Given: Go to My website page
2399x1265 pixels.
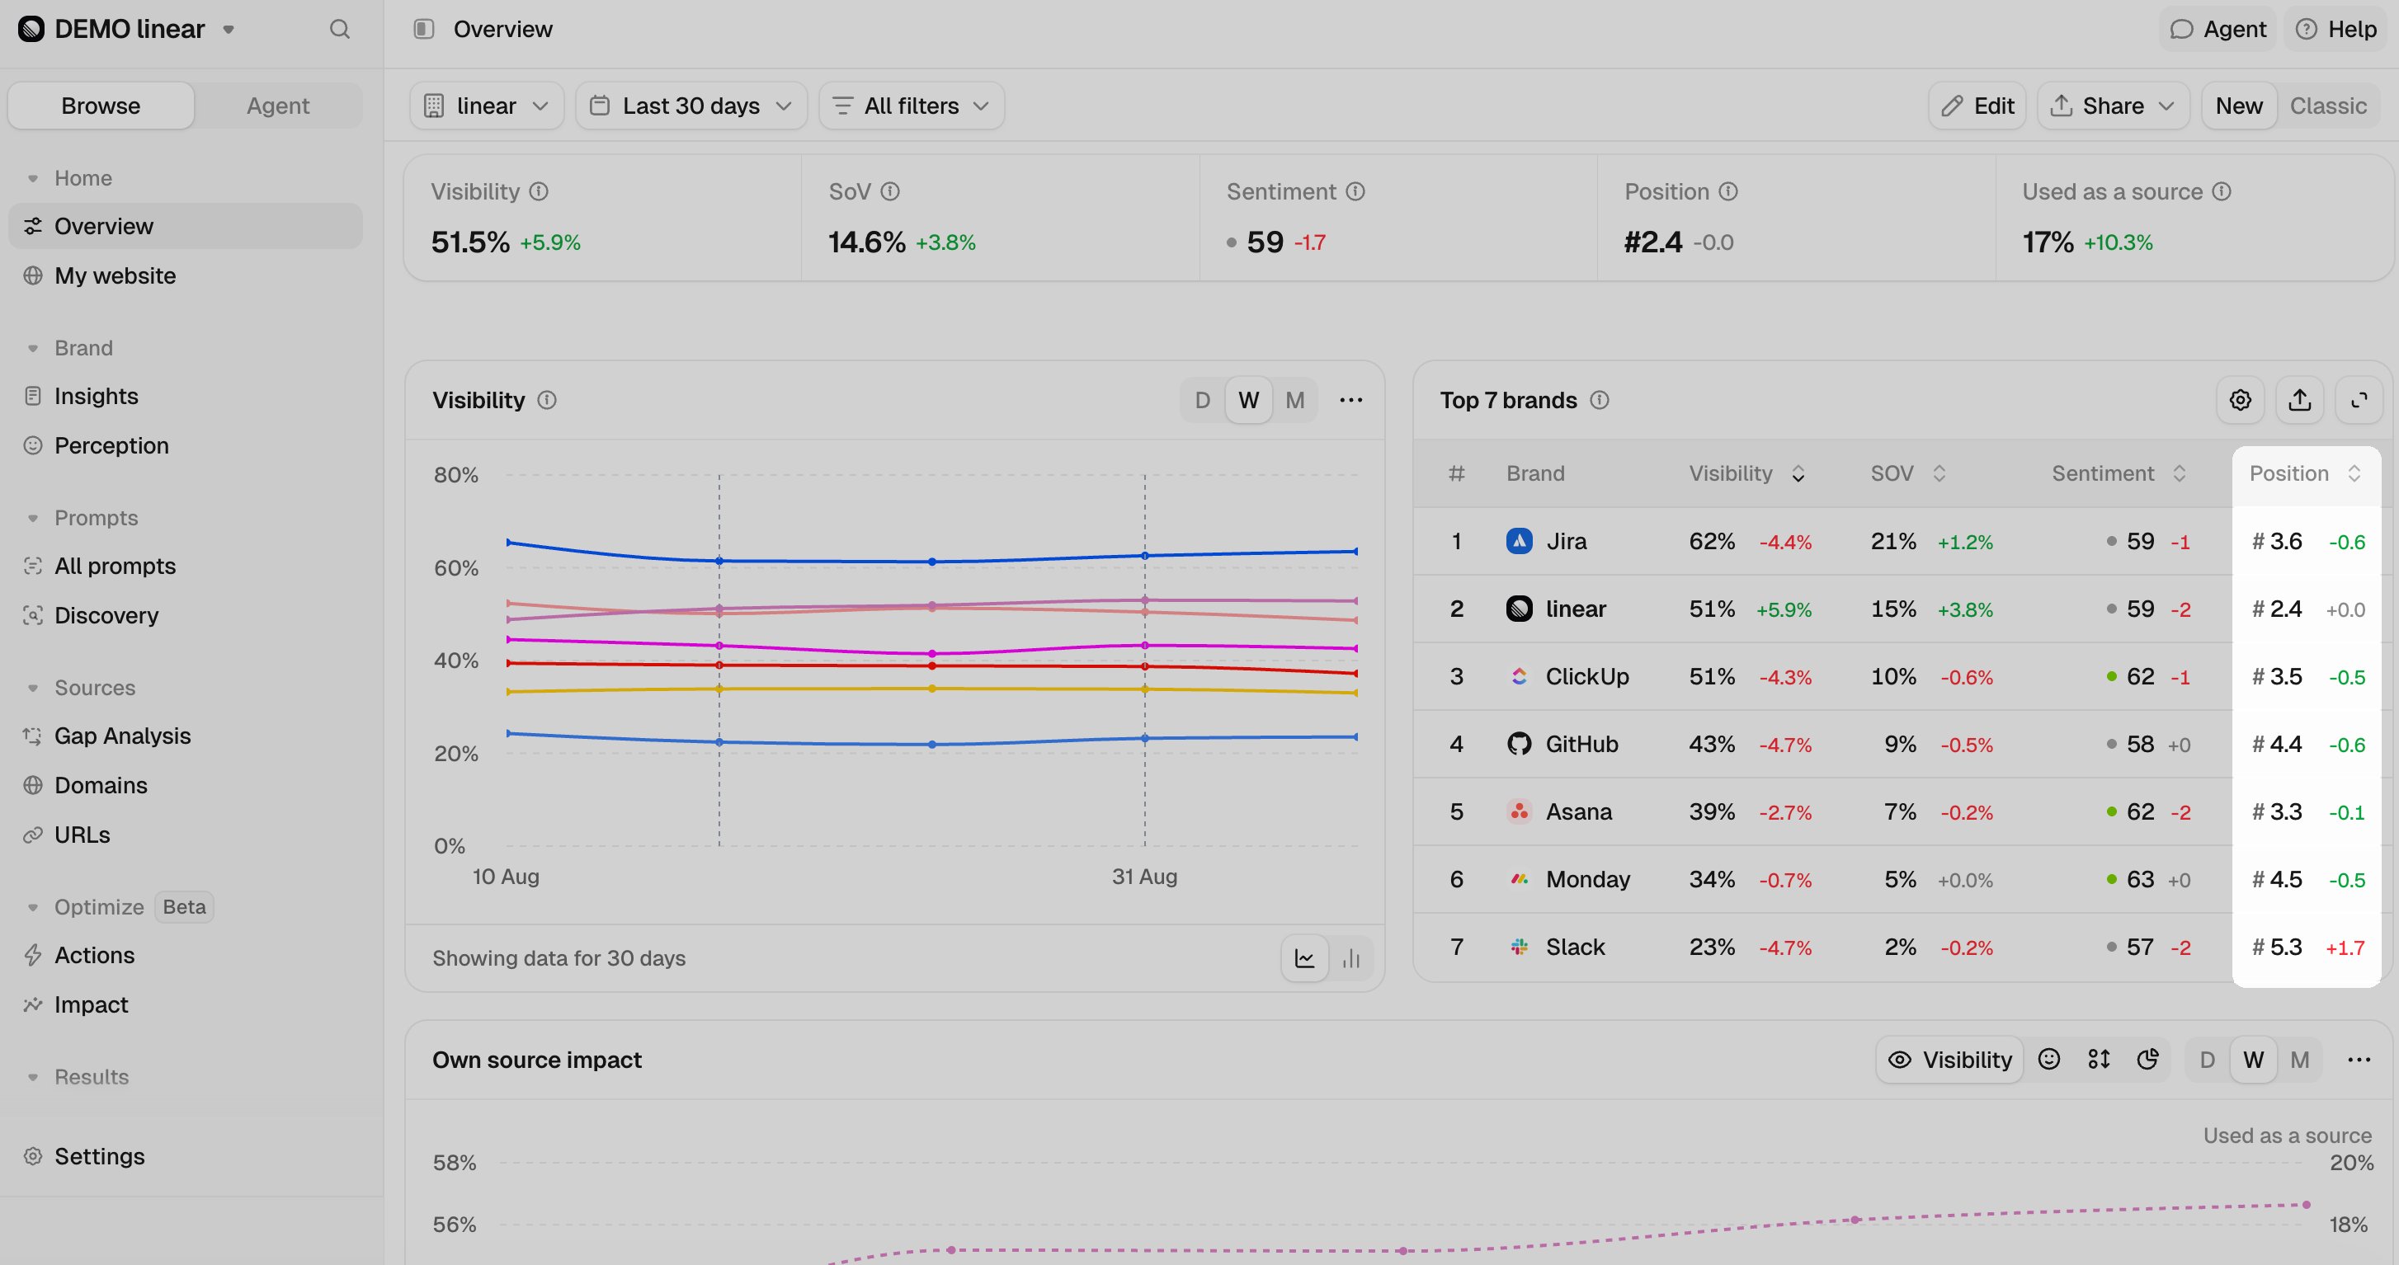Looking at the screenshot, I should point(186,275).
